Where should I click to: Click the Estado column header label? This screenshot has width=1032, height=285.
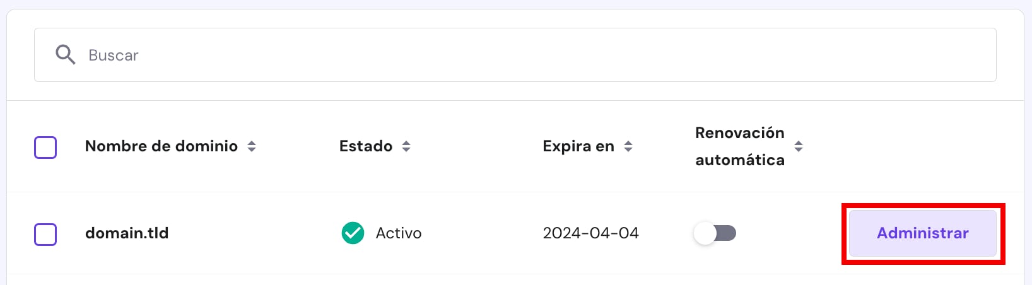(x=365, y=146)
